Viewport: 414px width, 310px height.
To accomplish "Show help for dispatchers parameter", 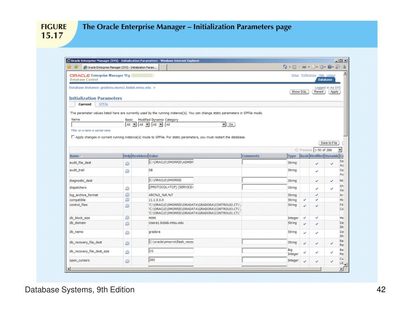I will tap(127, 189).
